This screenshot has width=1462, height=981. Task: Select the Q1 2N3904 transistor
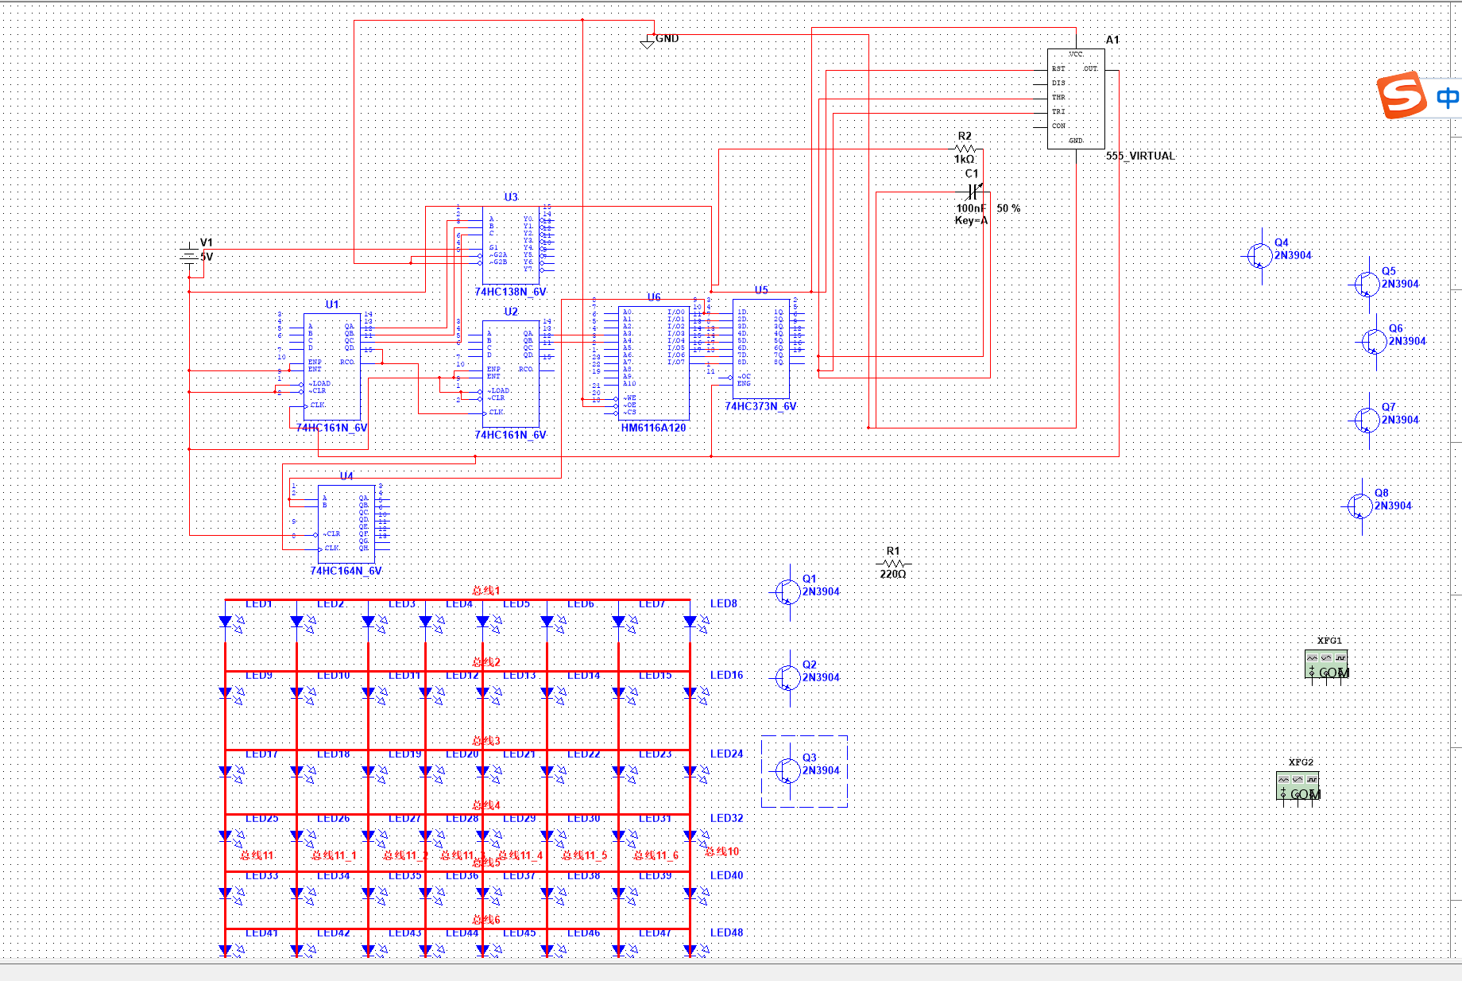pos(787,592)
